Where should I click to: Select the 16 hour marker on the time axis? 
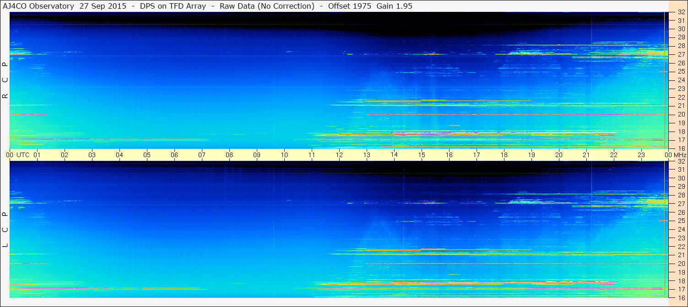pyautogui.click(x=449, y=155)
